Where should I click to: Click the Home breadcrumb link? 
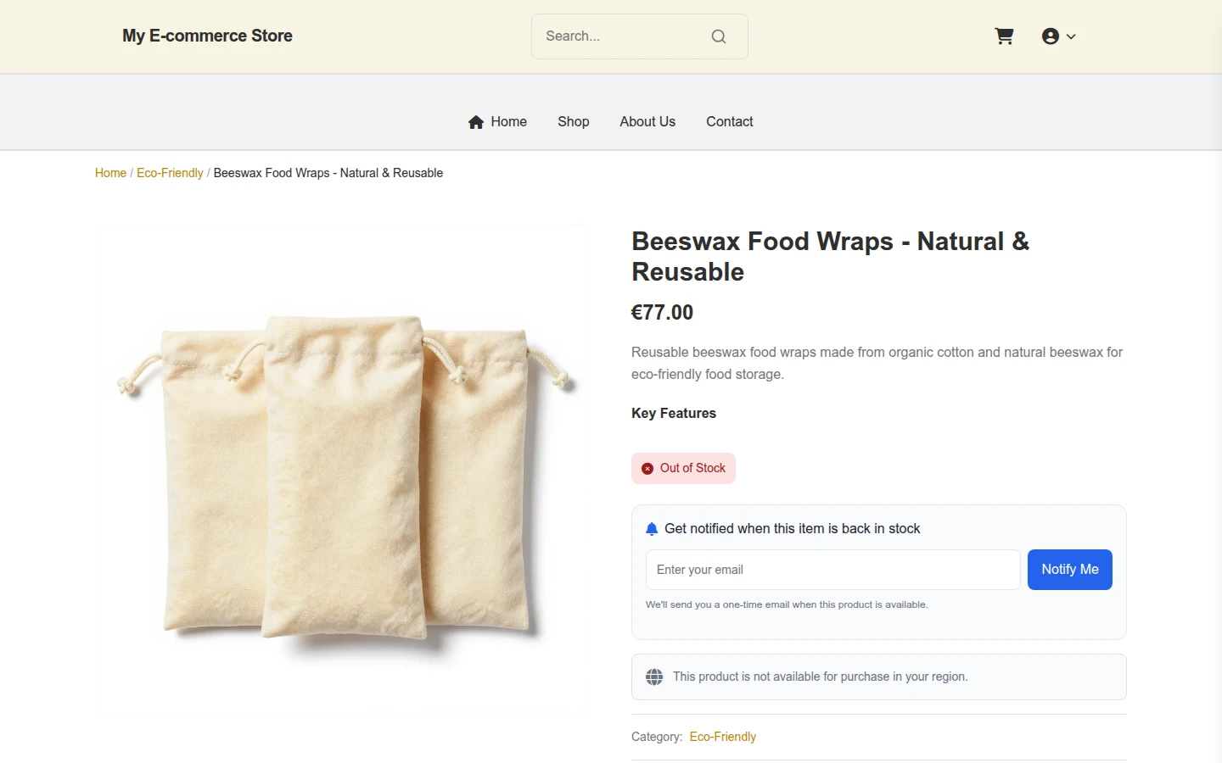110,173
